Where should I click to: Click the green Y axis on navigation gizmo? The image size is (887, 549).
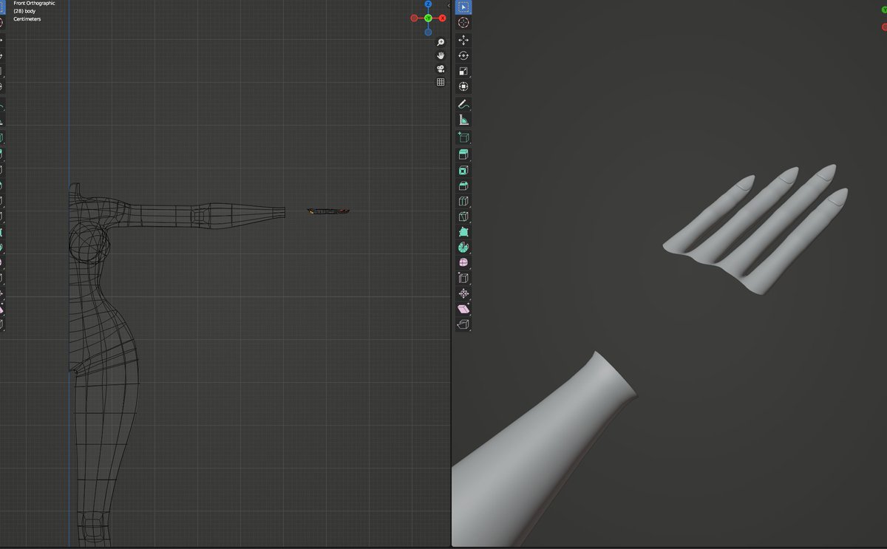428,17
